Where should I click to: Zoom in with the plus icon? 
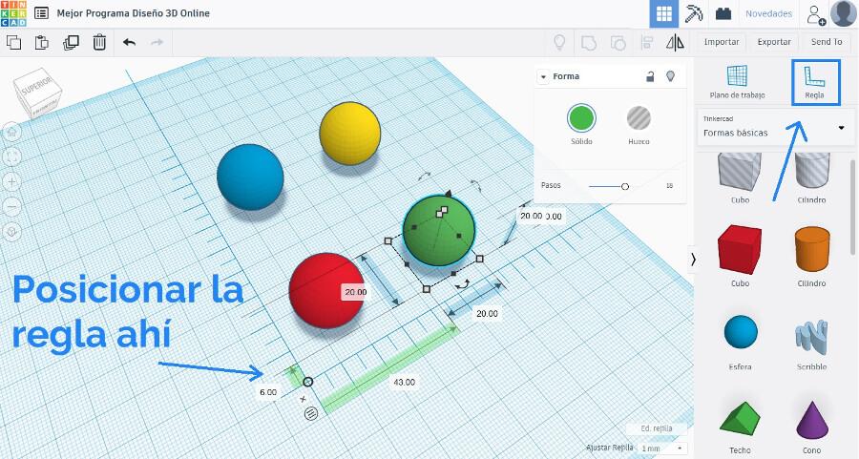[12, 181]
